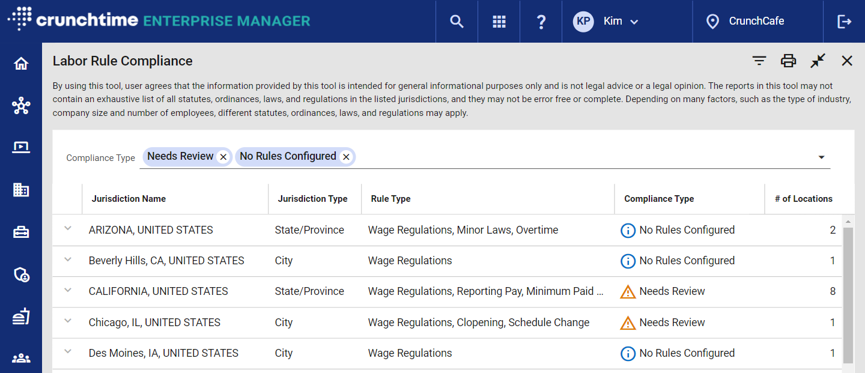This screenshot has height=373, width=865.
Task: Expand the Beverly Hills, CA row
Action: coord(68,259)
